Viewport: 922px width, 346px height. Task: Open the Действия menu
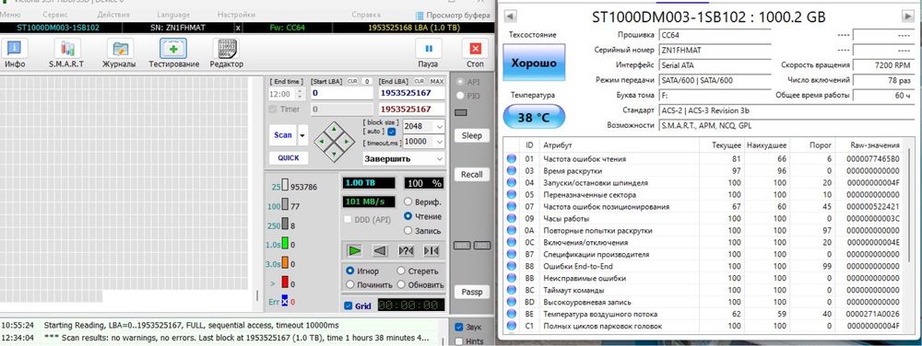pos(113,15)
